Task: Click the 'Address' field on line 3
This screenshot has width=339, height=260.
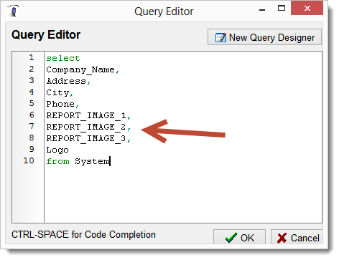Action: coord(66,81)
